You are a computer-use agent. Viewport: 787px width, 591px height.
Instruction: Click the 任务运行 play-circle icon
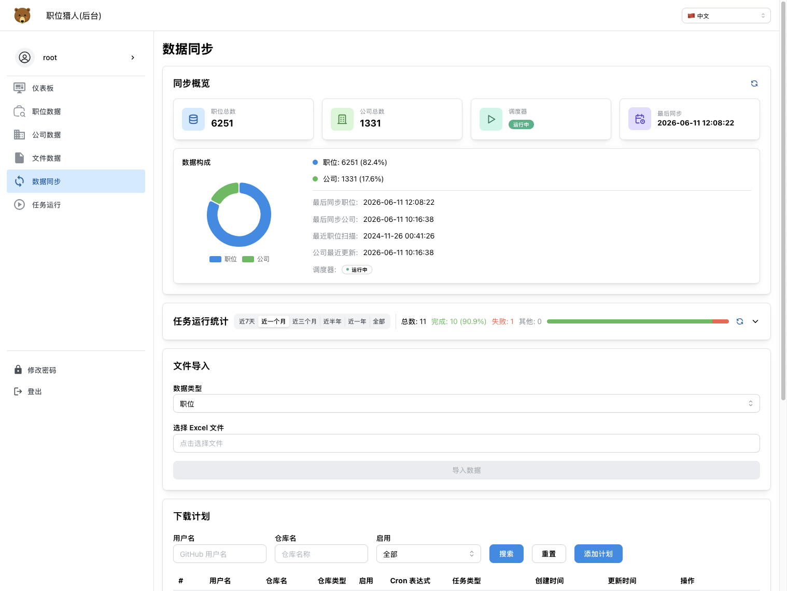coord(19,205)
